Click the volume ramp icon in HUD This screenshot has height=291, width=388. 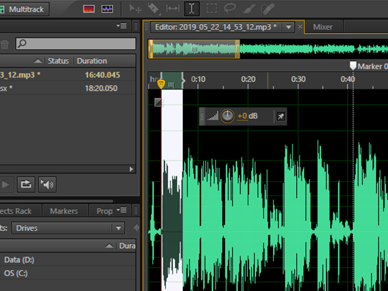tap(213, 116)
